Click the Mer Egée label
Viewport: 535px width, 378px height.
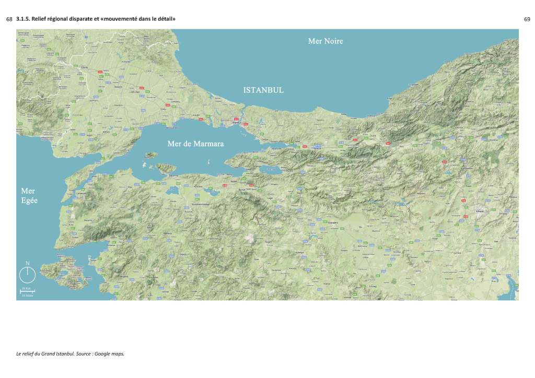click(x=28, y=196)
